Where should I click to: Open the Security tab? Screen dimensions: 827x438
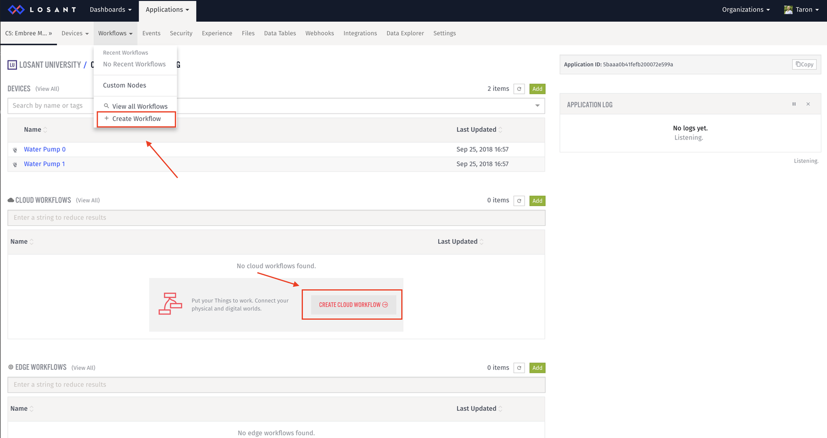181,33
